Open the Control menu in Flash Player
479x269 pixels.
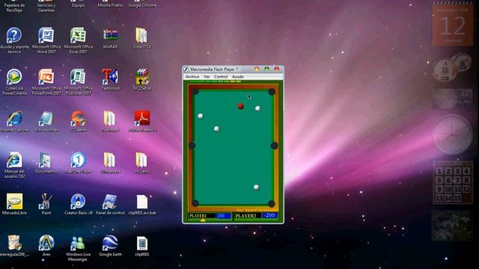pyautogui.click(x=221, y=77)
